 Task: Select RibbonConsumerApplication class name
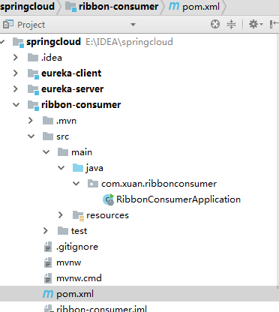[178, 199]
